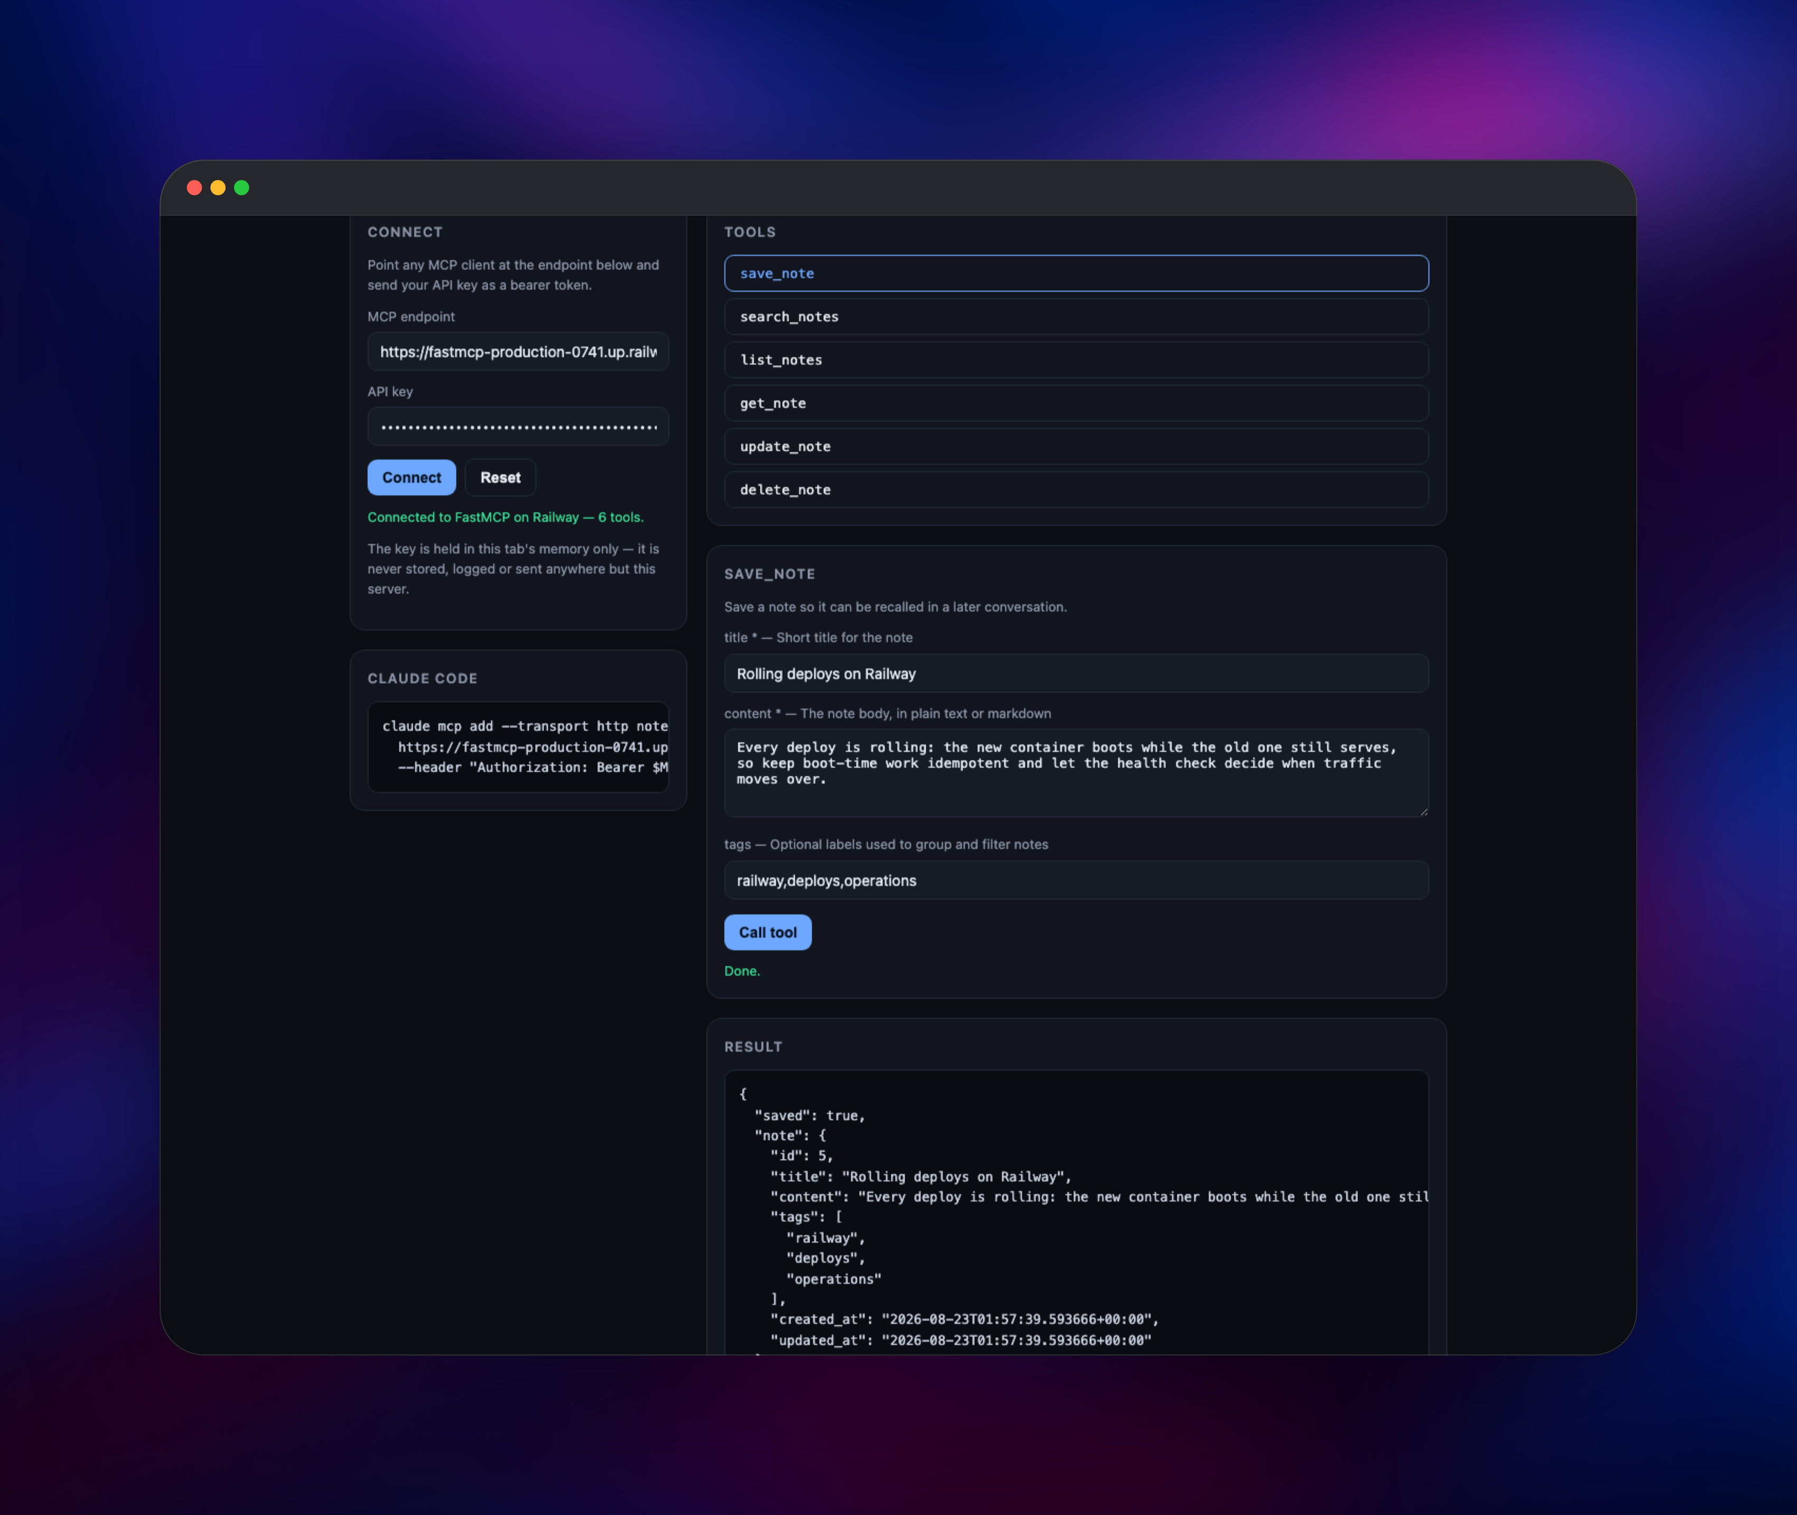
Task: Click the 'claude mcp add --transport' line
Action: coord(525,727)
